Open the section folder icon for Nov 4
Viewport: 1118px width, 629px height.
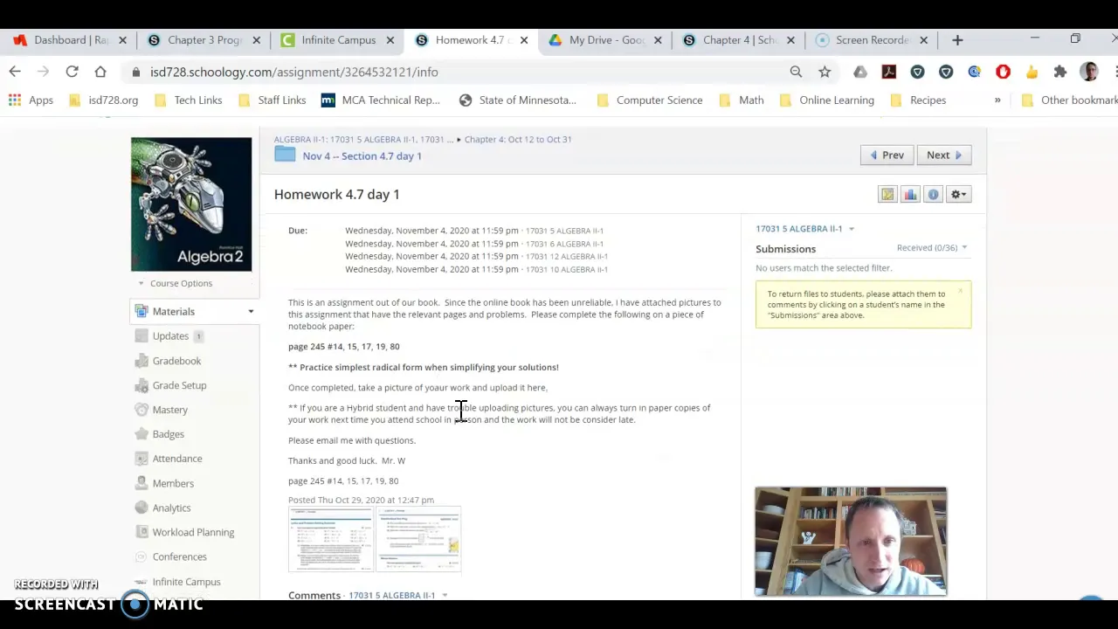(285, 155)
